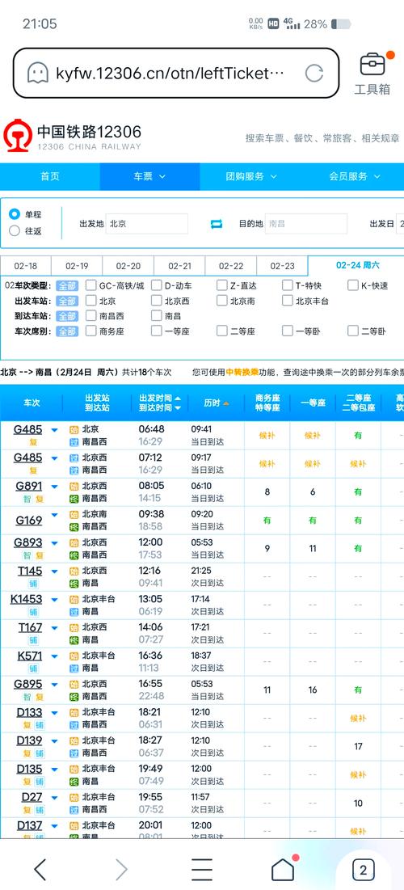The image size is (404, 890).
Task: Select the 单程 one-way radio button
Action: coord(15,214)
